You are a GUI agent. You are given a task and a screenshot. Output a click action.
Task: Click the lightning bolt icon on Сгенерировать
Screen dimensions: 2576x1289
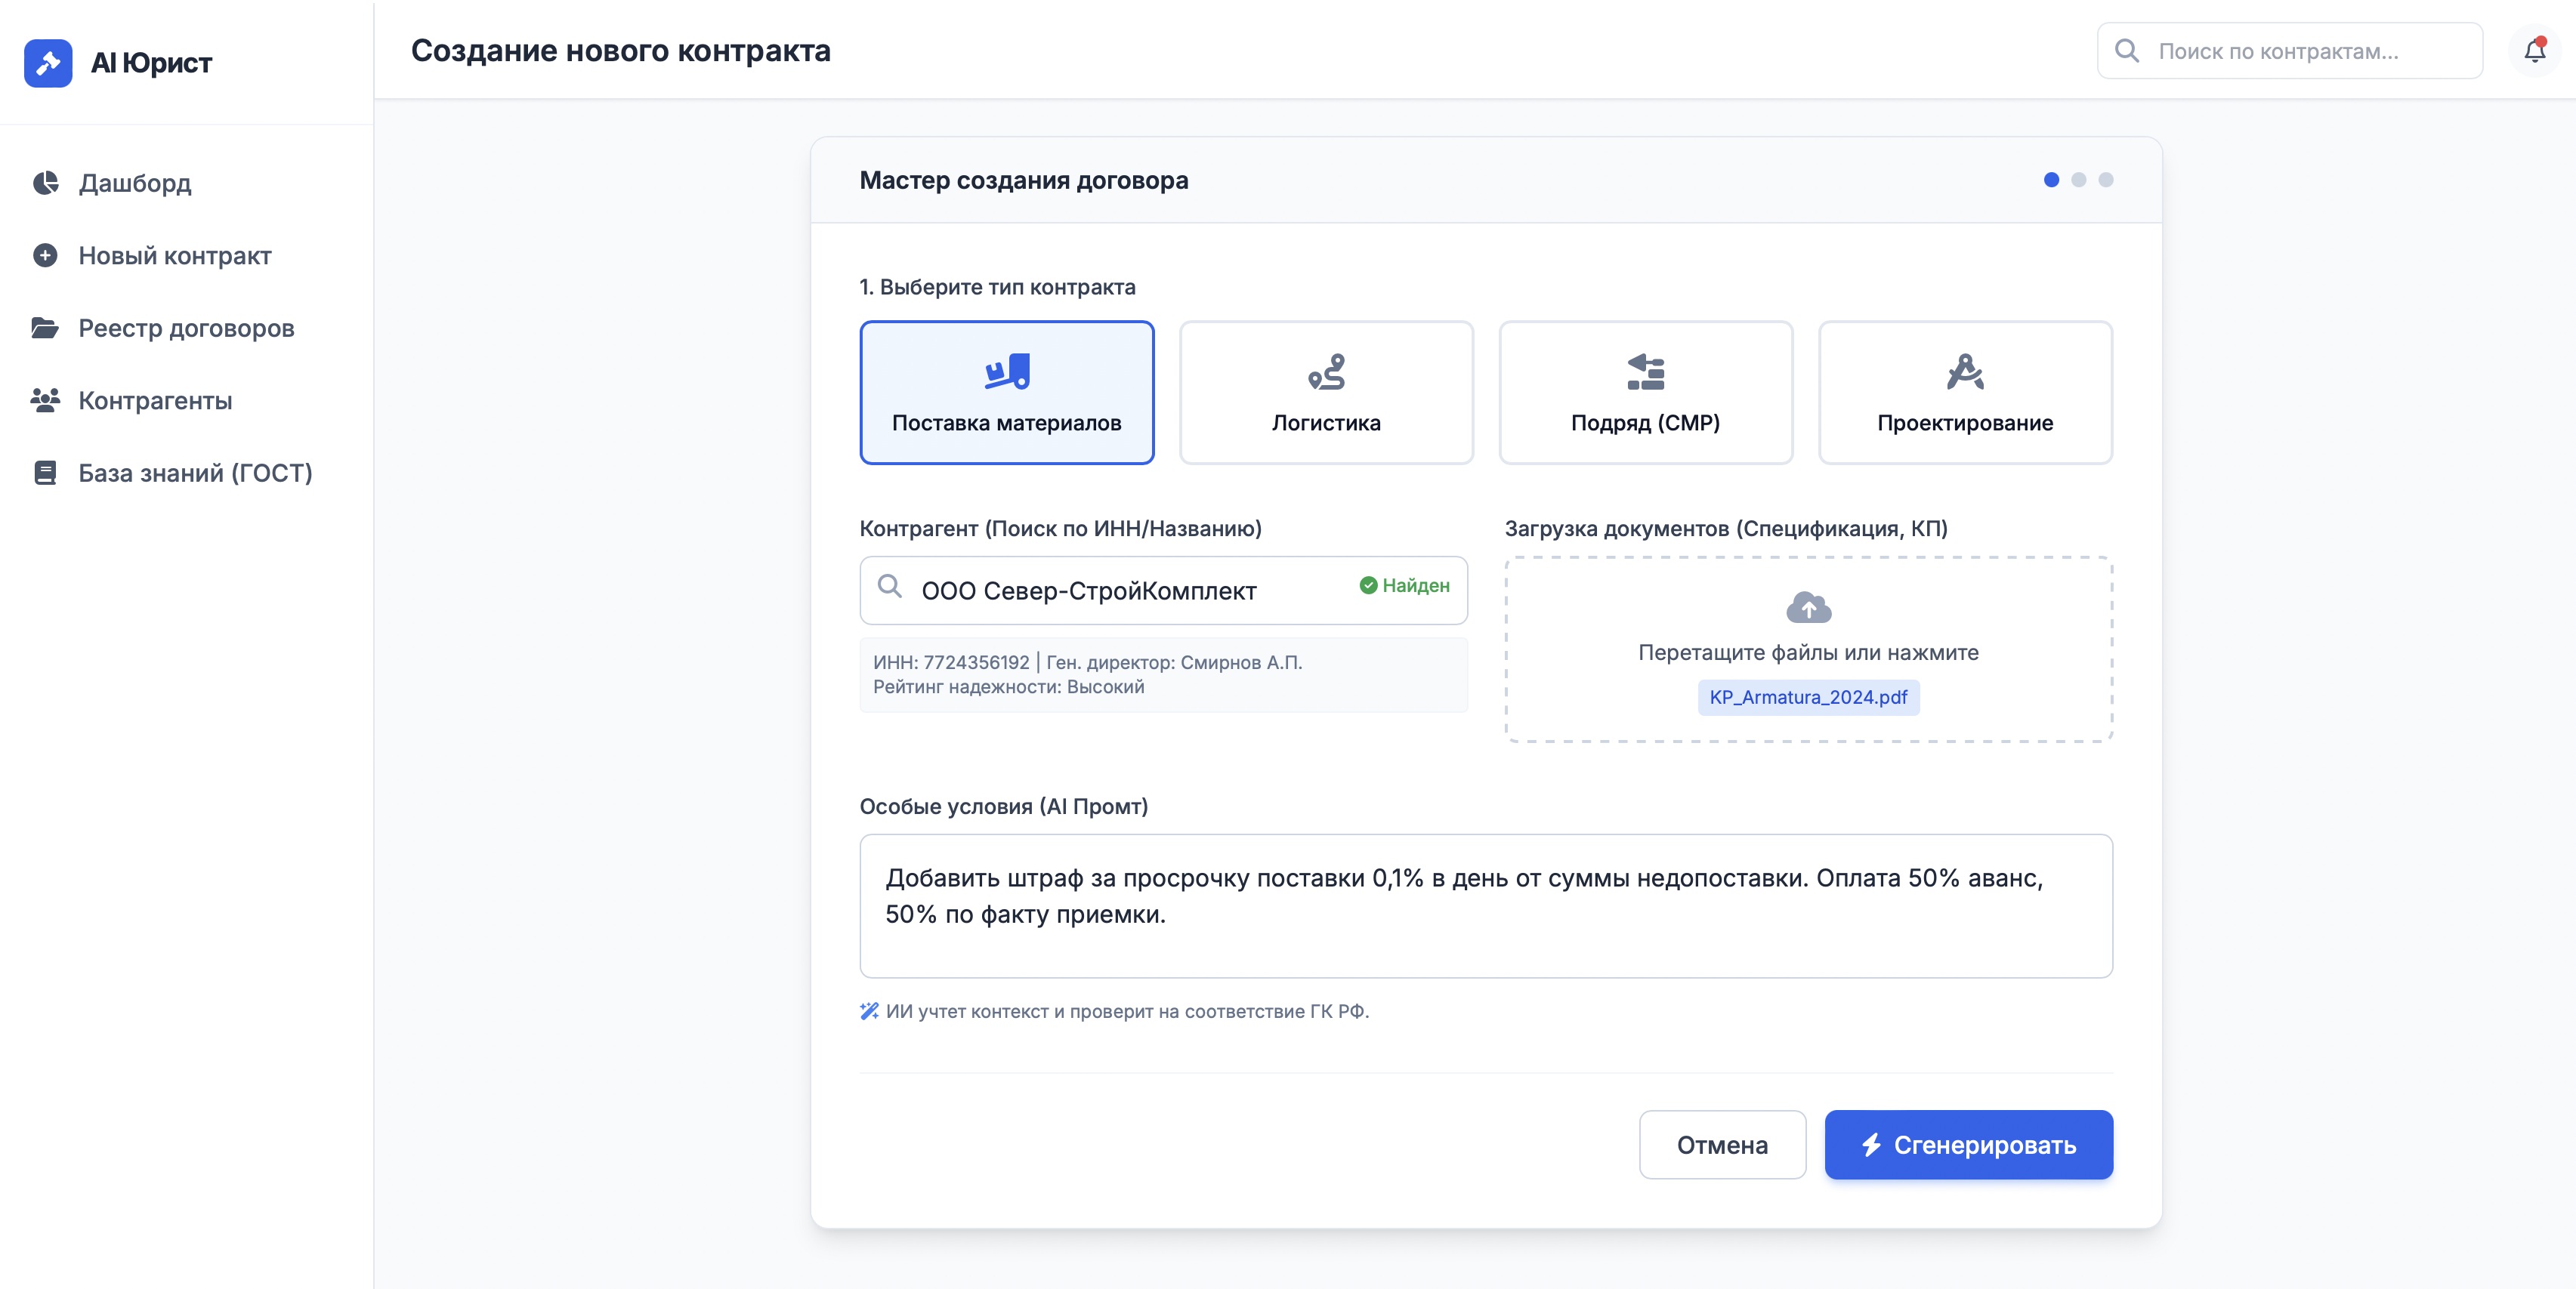[x=1872, y=1144]
